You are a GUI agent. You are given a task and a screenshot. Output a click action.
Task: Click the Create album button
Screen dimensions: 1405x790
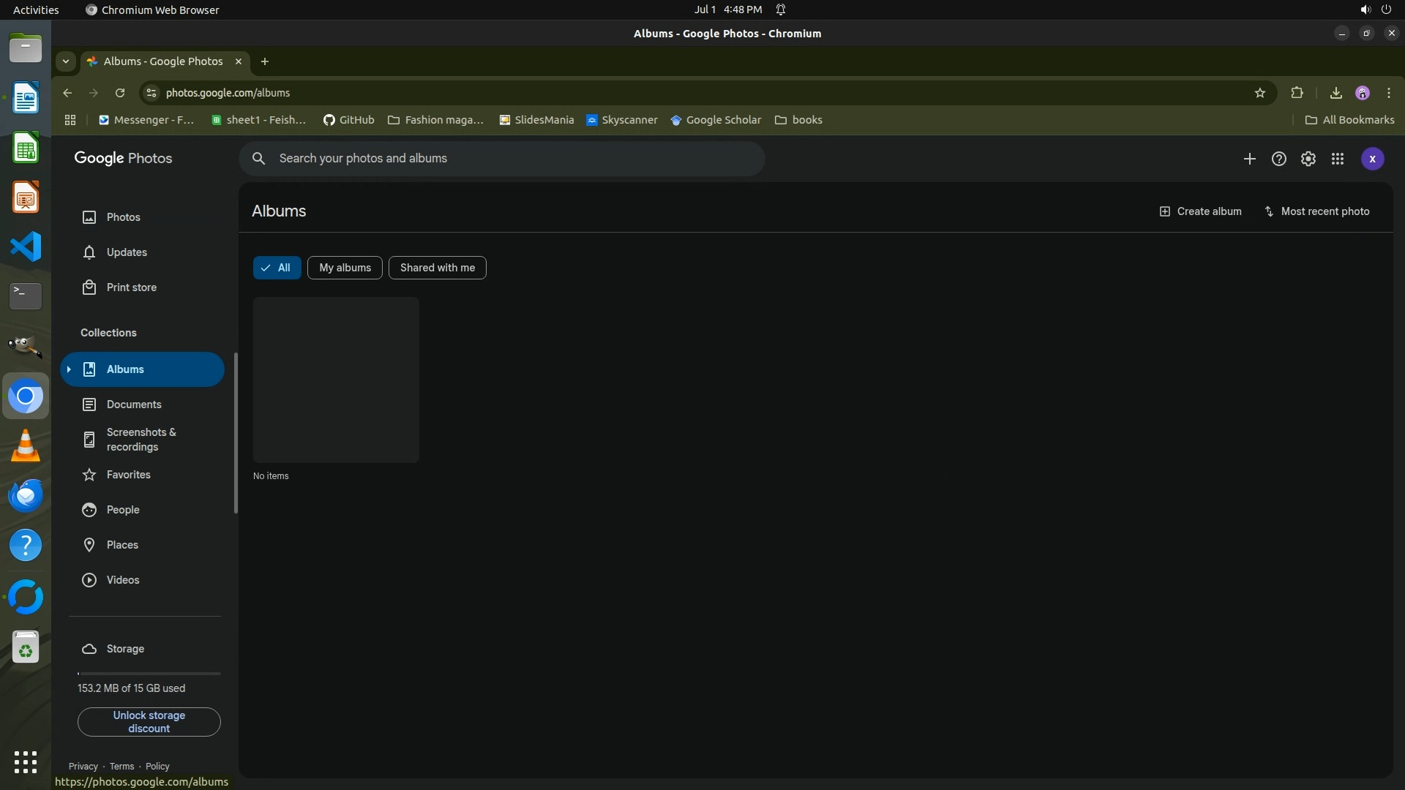[1200, 211]
